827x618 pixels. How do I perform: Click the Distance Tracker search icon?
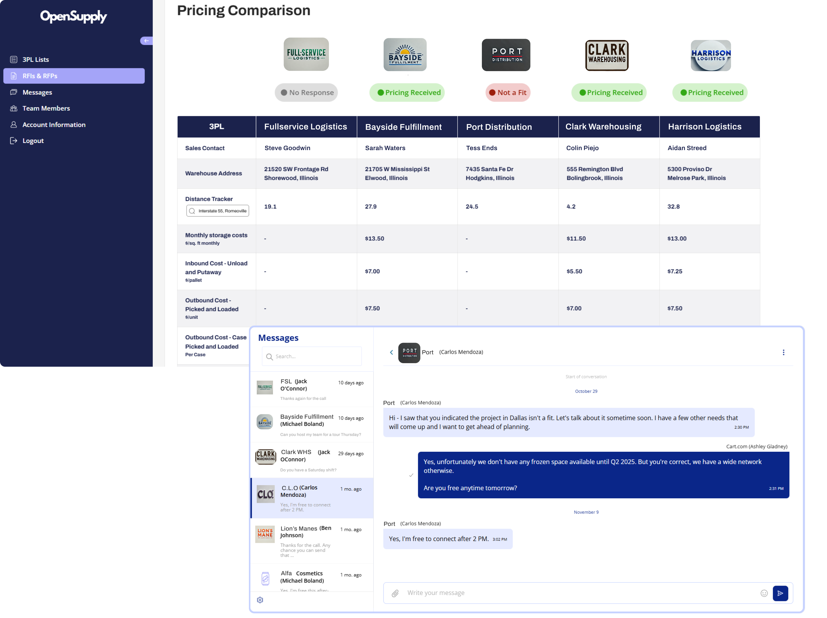192,211
